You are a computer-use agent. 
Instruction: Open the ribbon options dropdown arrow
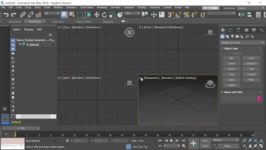point(127,21)
